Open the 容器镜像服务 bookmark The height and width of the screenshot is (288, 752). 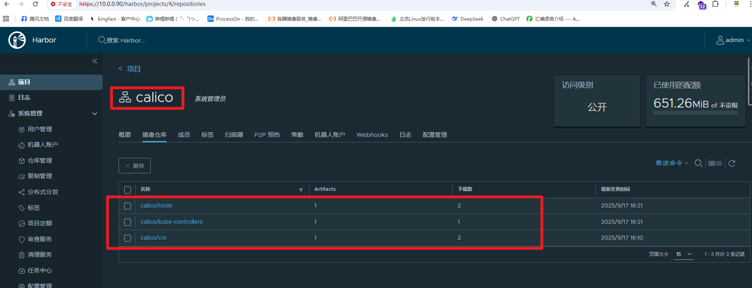(295, 19)
